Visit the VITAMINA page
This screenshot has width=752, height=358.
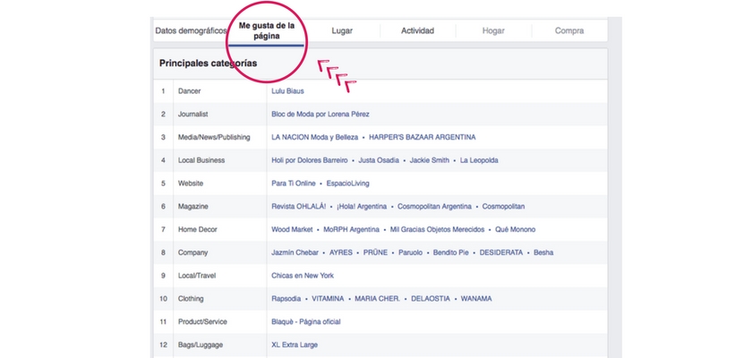pos(328,299)
